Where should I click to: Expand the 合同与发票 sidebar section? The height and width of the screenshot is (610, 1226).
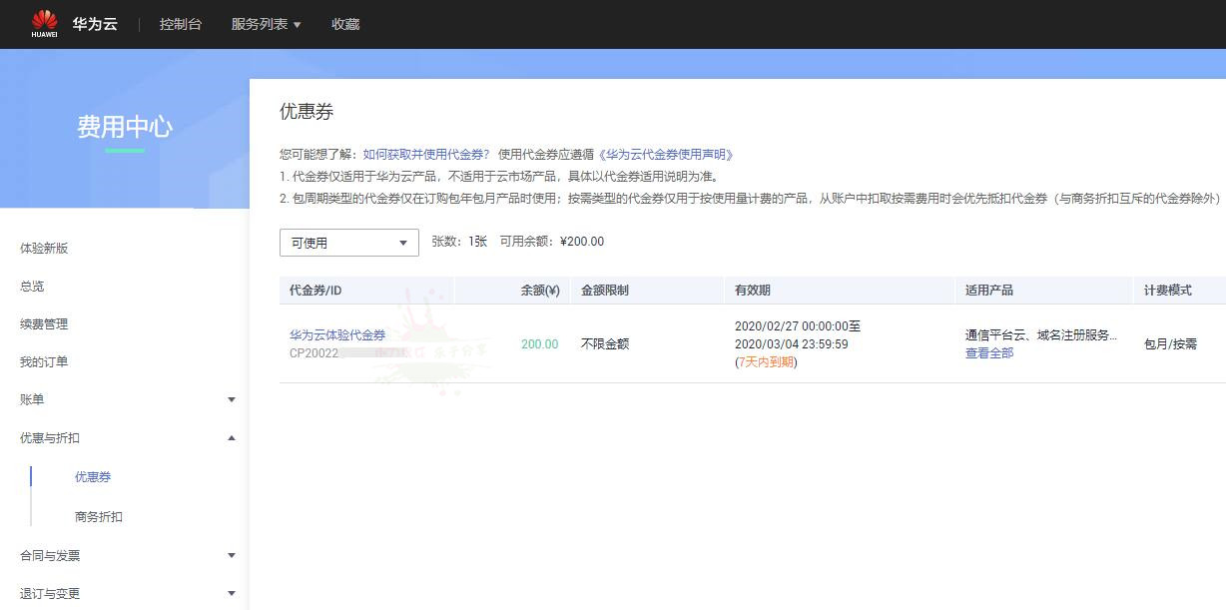(232, 556)
